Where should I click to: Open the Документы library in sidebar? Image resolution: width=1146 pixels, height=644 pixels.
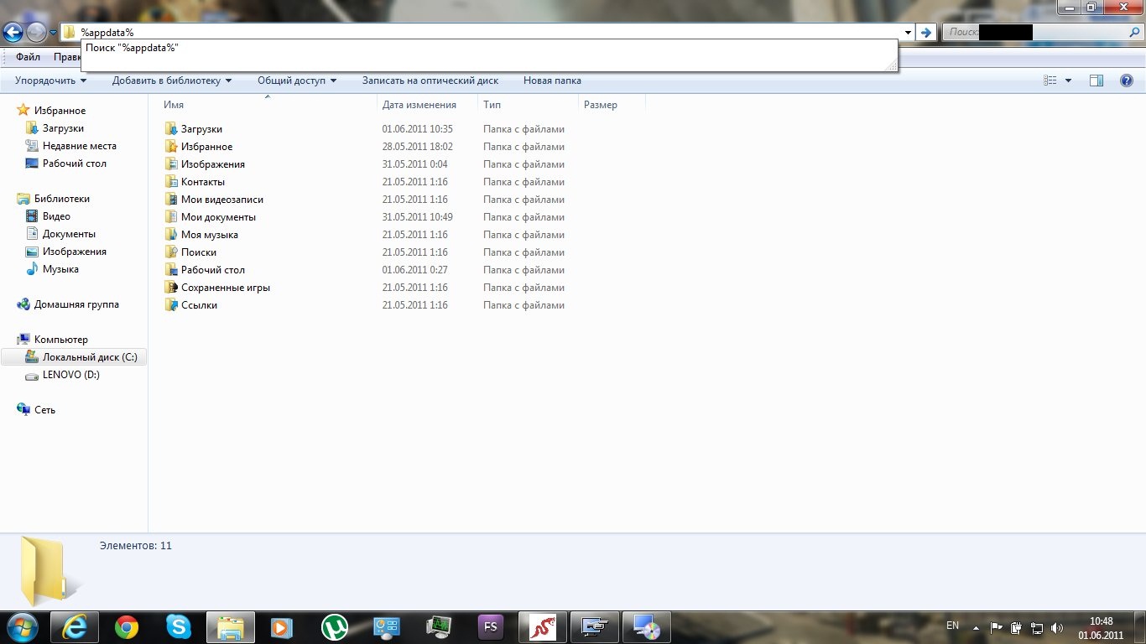click(x=69, y=234)
